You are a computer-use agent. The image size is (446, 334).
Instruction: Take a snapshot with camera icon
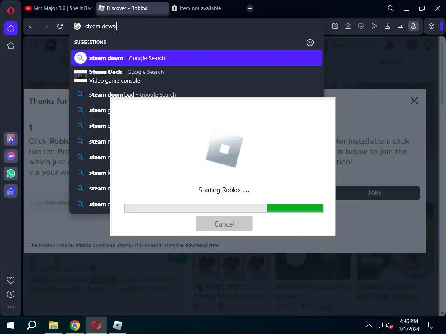348,26
